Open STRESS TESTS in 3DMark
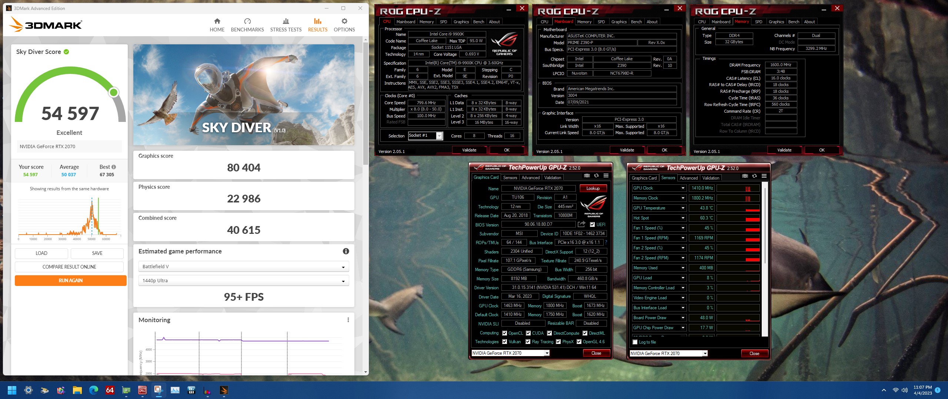 pyautogui.click(x=286, y=25)
